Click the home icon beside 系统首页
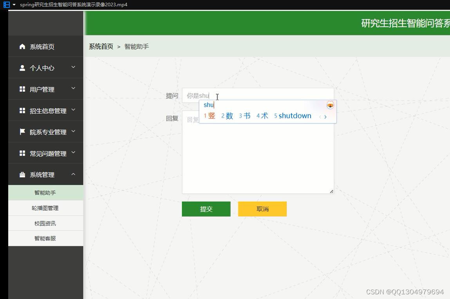This screenshot has width=450, height=299. pyautogui.click(x=22, y=46)
